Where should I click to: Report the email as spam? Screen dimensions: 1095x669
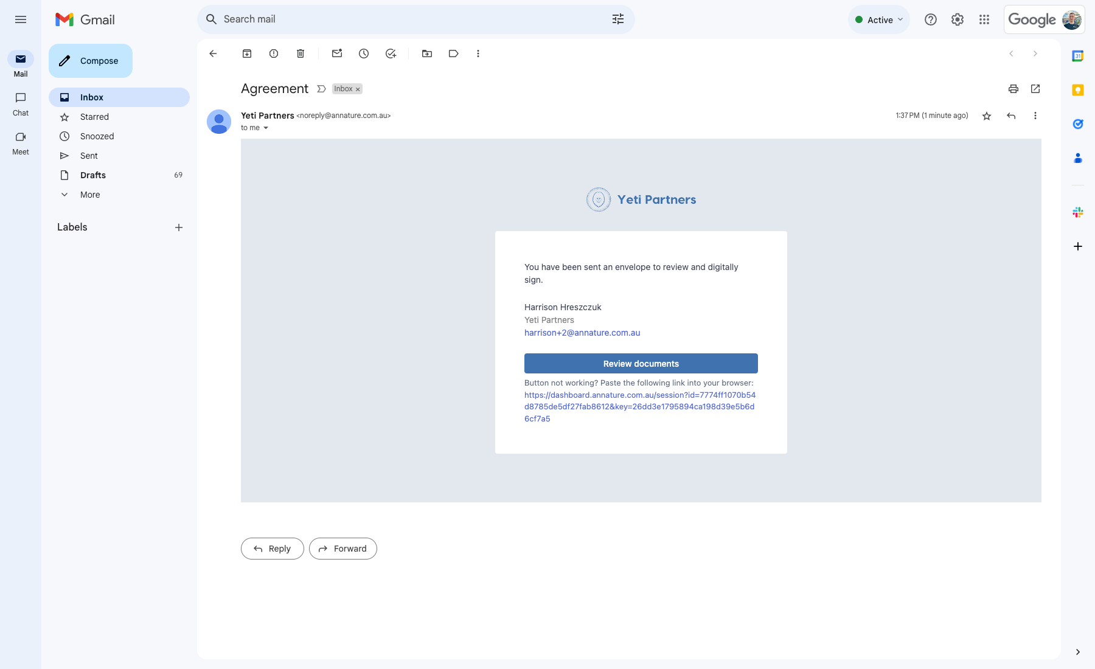coord(273,54)
